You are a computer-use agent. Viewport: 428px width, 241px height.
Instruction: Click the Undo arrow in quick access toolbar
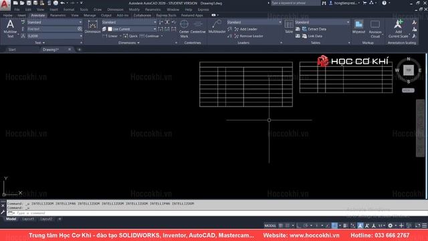click(x=62, y=3)
